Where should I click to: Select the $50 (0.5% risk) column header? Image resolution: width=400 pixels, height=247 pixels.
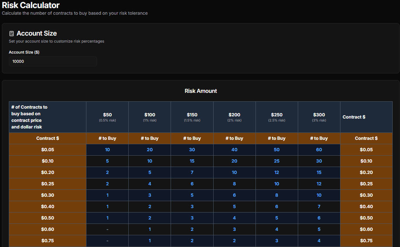tap(107, 117)
